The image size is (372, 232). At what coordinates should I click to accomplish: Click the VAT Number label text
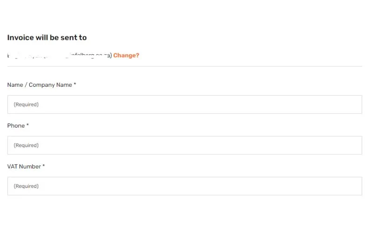pos(24,167)
